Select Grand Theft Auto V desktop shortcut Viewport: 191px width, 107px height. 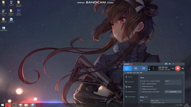4,12
